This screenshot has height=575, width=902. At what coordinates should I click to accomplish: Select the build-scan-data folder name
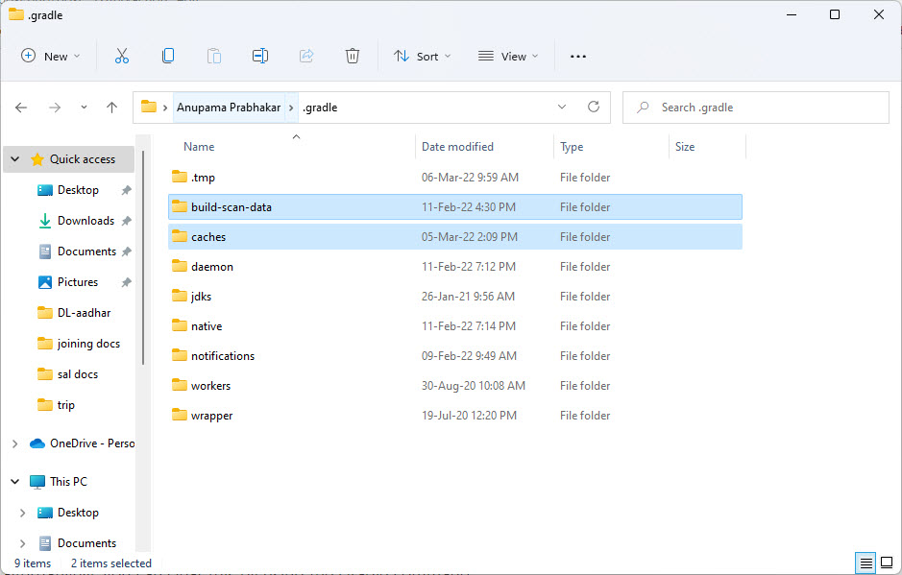(232, 207)
